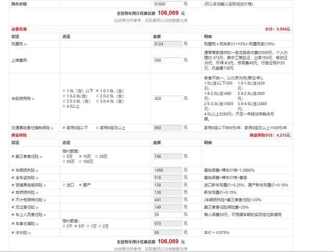Image resolution: width=334 pixels, height=252 pixels.
Task: Click the help icon beside 车上人员责任险
Action: coord(45,215)
